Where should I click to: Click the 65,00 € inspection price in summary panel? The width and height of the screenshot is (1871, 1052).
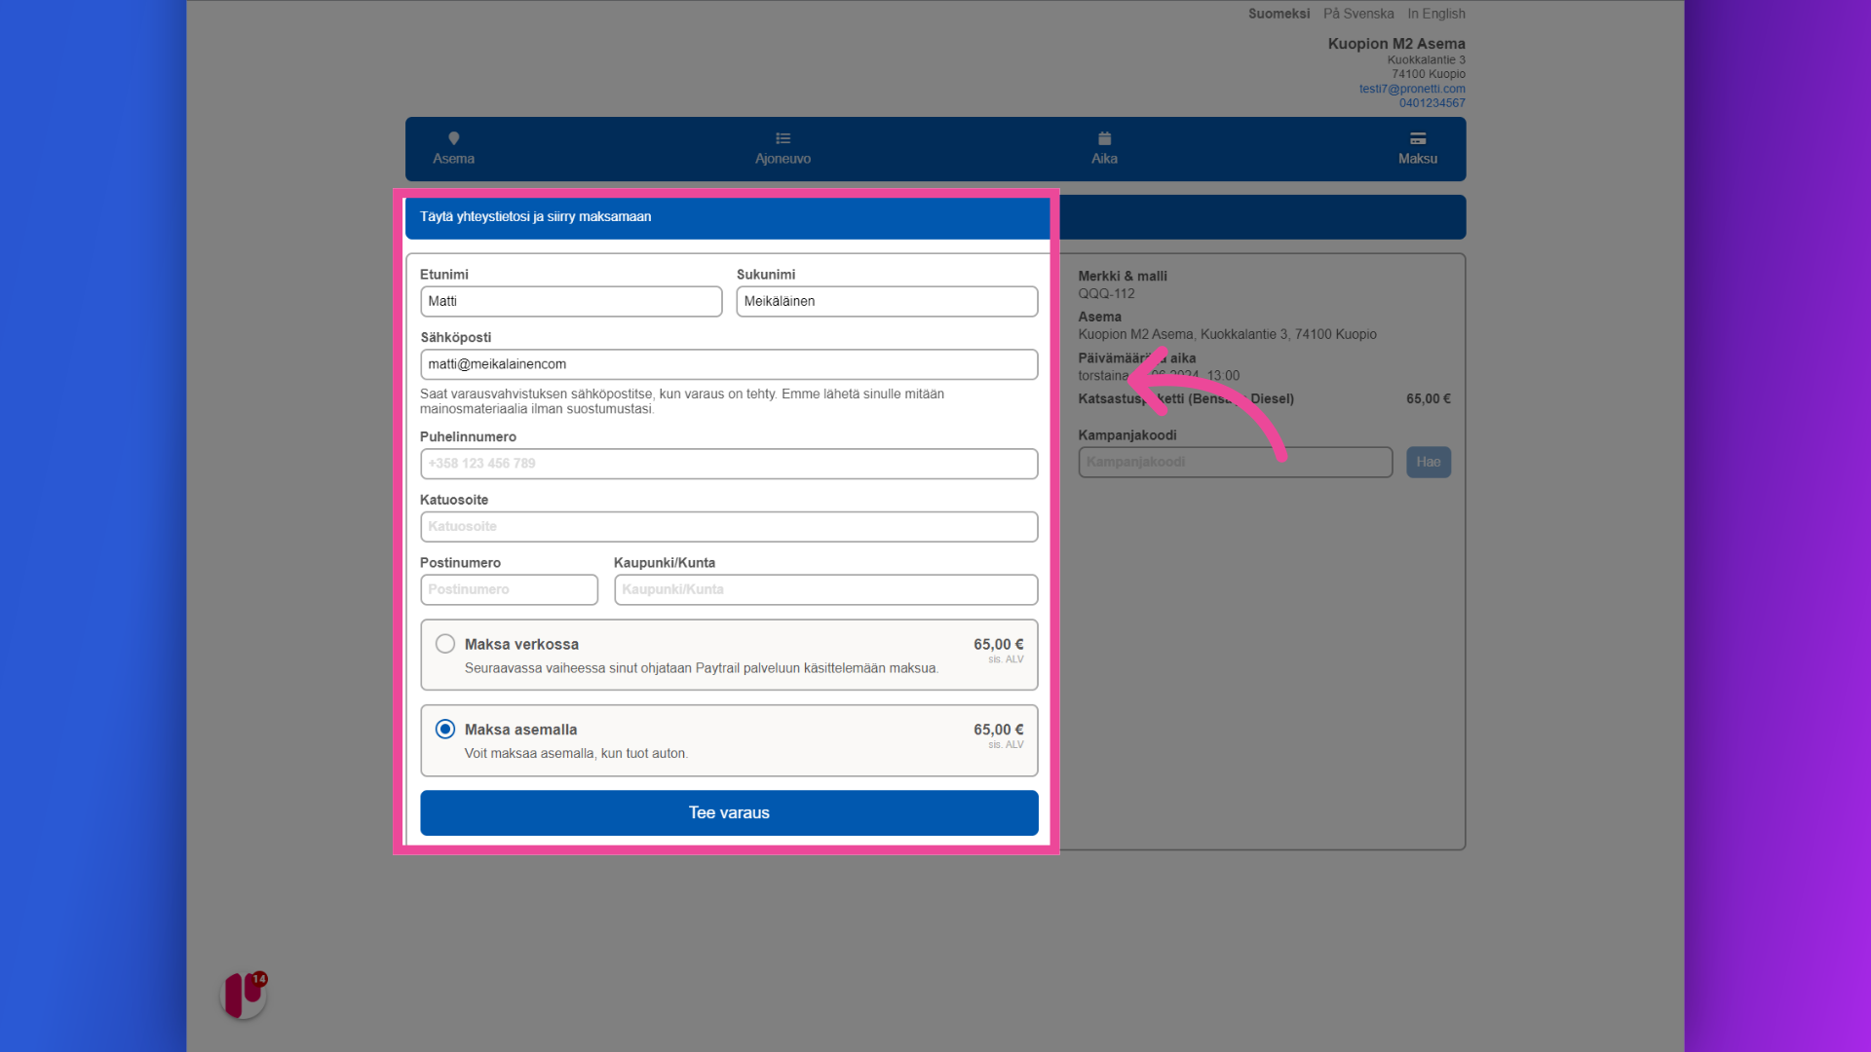pos(1428,398)
